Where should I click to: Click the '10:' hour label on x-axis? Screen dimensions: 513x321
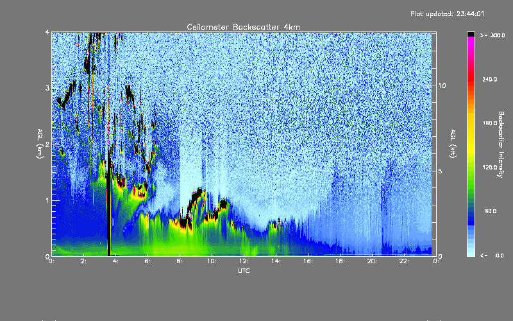click(x=212, y=261)
